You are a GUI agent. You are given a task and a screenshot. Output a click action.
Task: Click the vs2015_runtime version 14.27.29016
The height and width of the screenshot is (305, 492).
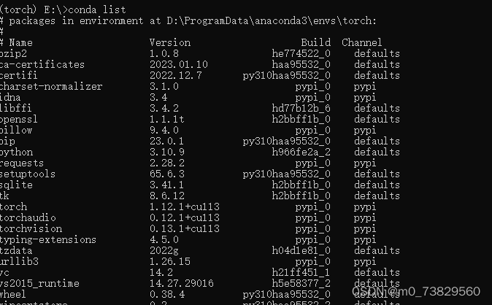[181, 283]
